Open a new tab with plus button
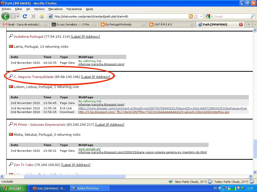This screenshot has height=192, width=257. [249, 24]
